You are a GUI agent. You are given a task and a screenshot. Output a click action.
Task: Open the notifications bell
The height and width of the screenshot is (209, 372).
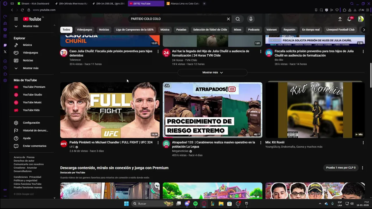tap(350, 19)
